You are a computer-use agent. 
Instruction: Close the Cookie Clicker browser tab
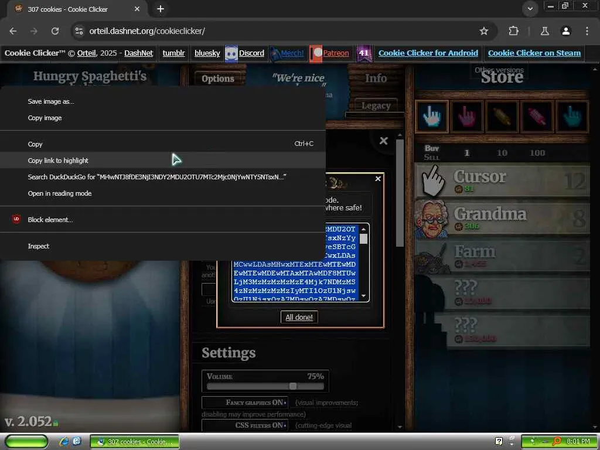click(137, 9)
